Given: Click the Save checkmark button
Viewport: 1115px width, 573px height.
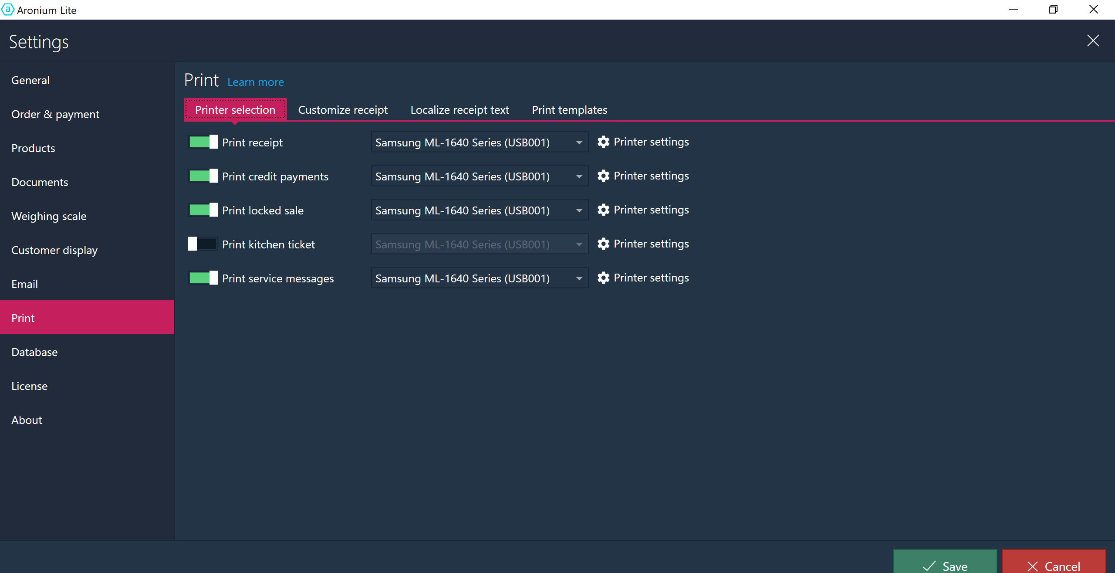Looking at the screenshot, I should tap(945, 565).
